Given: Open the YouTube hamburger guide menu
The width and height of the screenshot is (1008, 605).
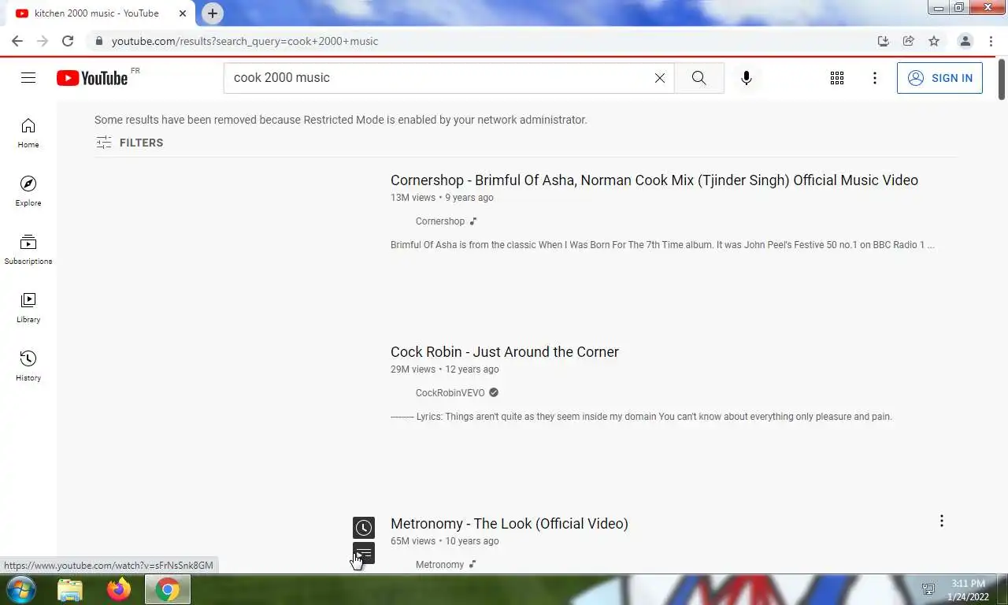Looking at the screenshot, I should point(28,77).
